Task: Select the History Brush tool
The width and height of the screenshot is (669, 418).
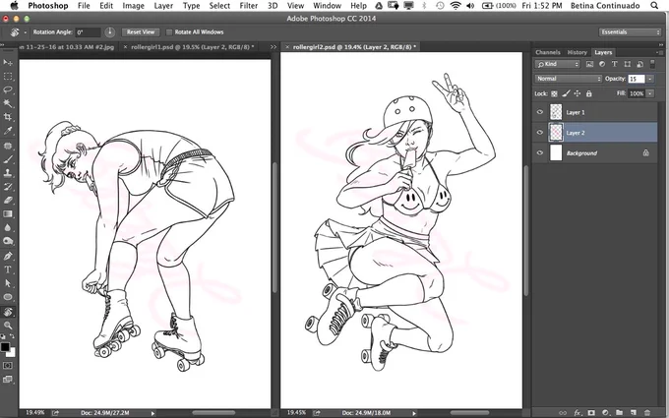Action: click(8, 187)
